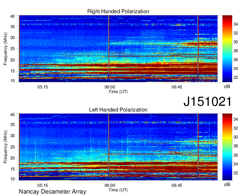Click the "15" frequency tick of Right Handed plot
This screenshot has height=196, width=242.
point(13,71)
